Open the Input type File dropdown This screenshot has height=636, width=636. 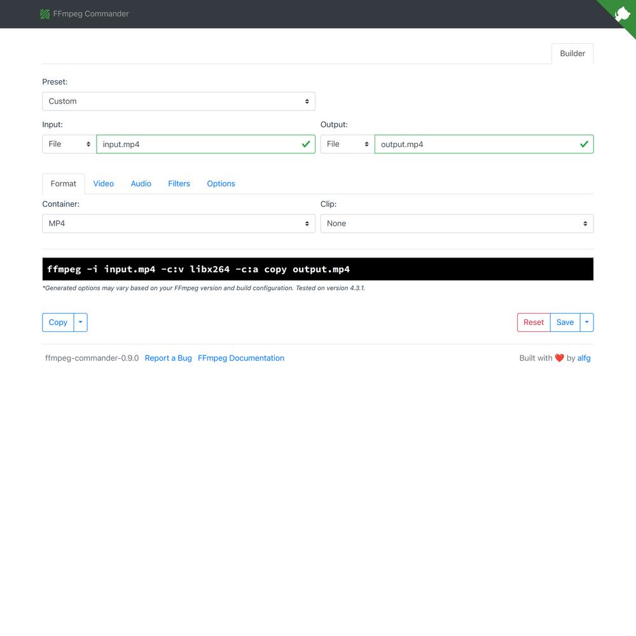pos(69,144)
